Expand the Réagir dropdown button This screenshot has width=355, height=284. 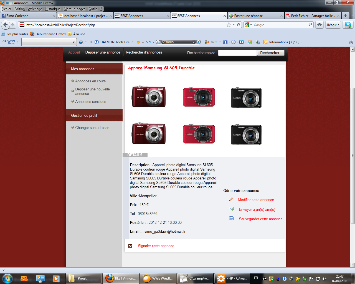333,25
